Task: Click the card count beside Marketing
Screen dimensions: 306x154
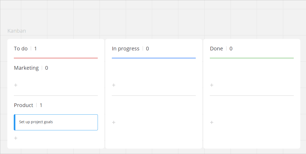Action: click(x=47, y=68)
